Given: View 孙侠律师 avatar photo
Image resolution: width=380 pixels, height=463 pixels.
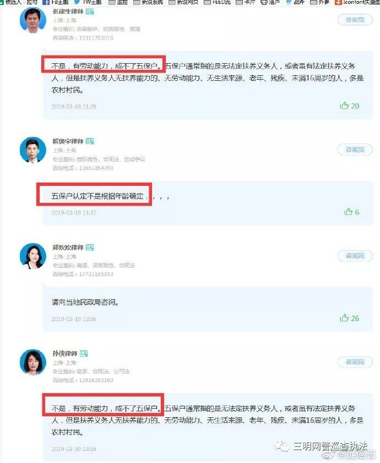Looking at the screenshot, I should click(x=33, y=362).
